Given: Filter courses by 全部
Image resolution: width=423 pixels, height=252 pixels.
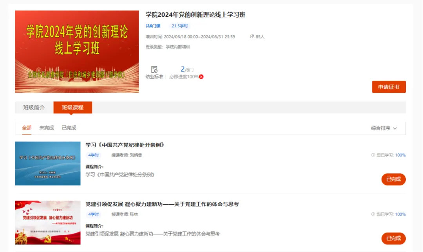Looking at the screenshot, I should pos(27,128).
